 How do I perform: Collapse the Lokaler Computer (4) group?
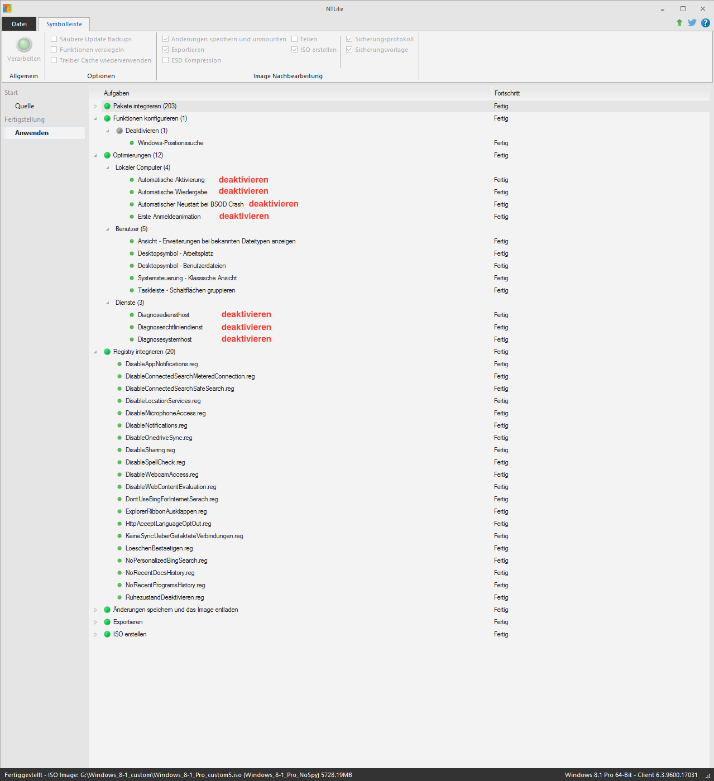(x=108, y=167)
